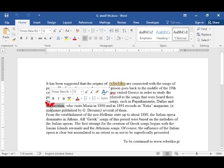Viewport: 224px width, 168px height.
Task: Click Replace in the Editing group
Action: pyautogui.click(x=204, y=35)
